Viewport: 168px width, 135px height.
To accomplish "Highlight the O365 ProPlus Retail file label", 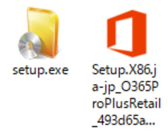I will 126,96.
